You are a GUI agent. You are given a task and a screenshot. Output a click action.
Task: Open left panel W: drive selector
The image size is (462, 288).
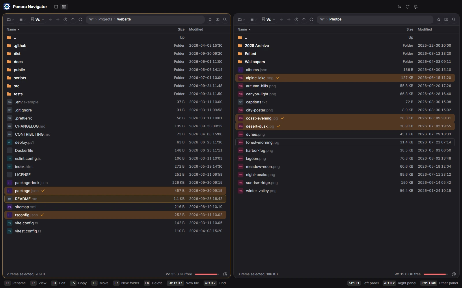38,19
